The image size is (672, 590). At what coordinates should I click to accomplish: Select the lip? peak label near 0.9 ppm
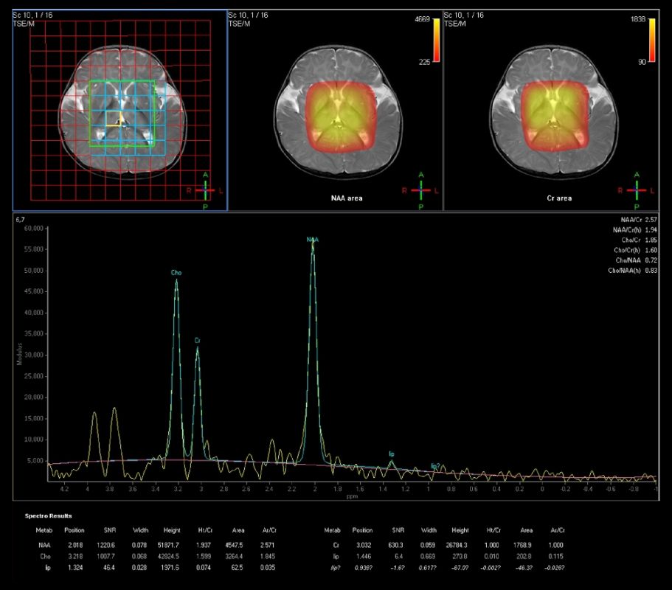[x=435, y=466]
